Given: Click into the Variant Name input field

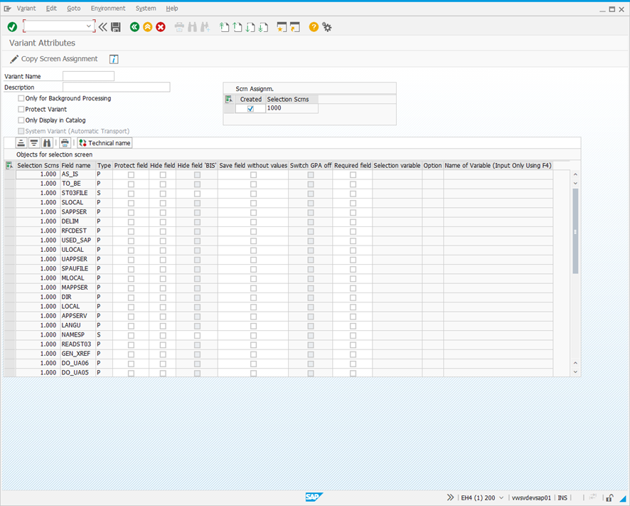Looking at the screenshot, I should coord(88,76).
